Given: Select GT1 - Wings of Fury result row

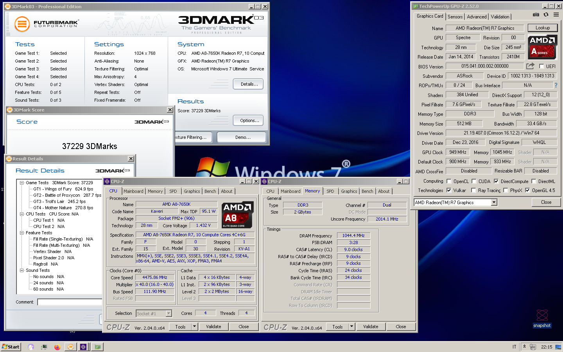Looking at the screenshot, I should tap(63, 189).
